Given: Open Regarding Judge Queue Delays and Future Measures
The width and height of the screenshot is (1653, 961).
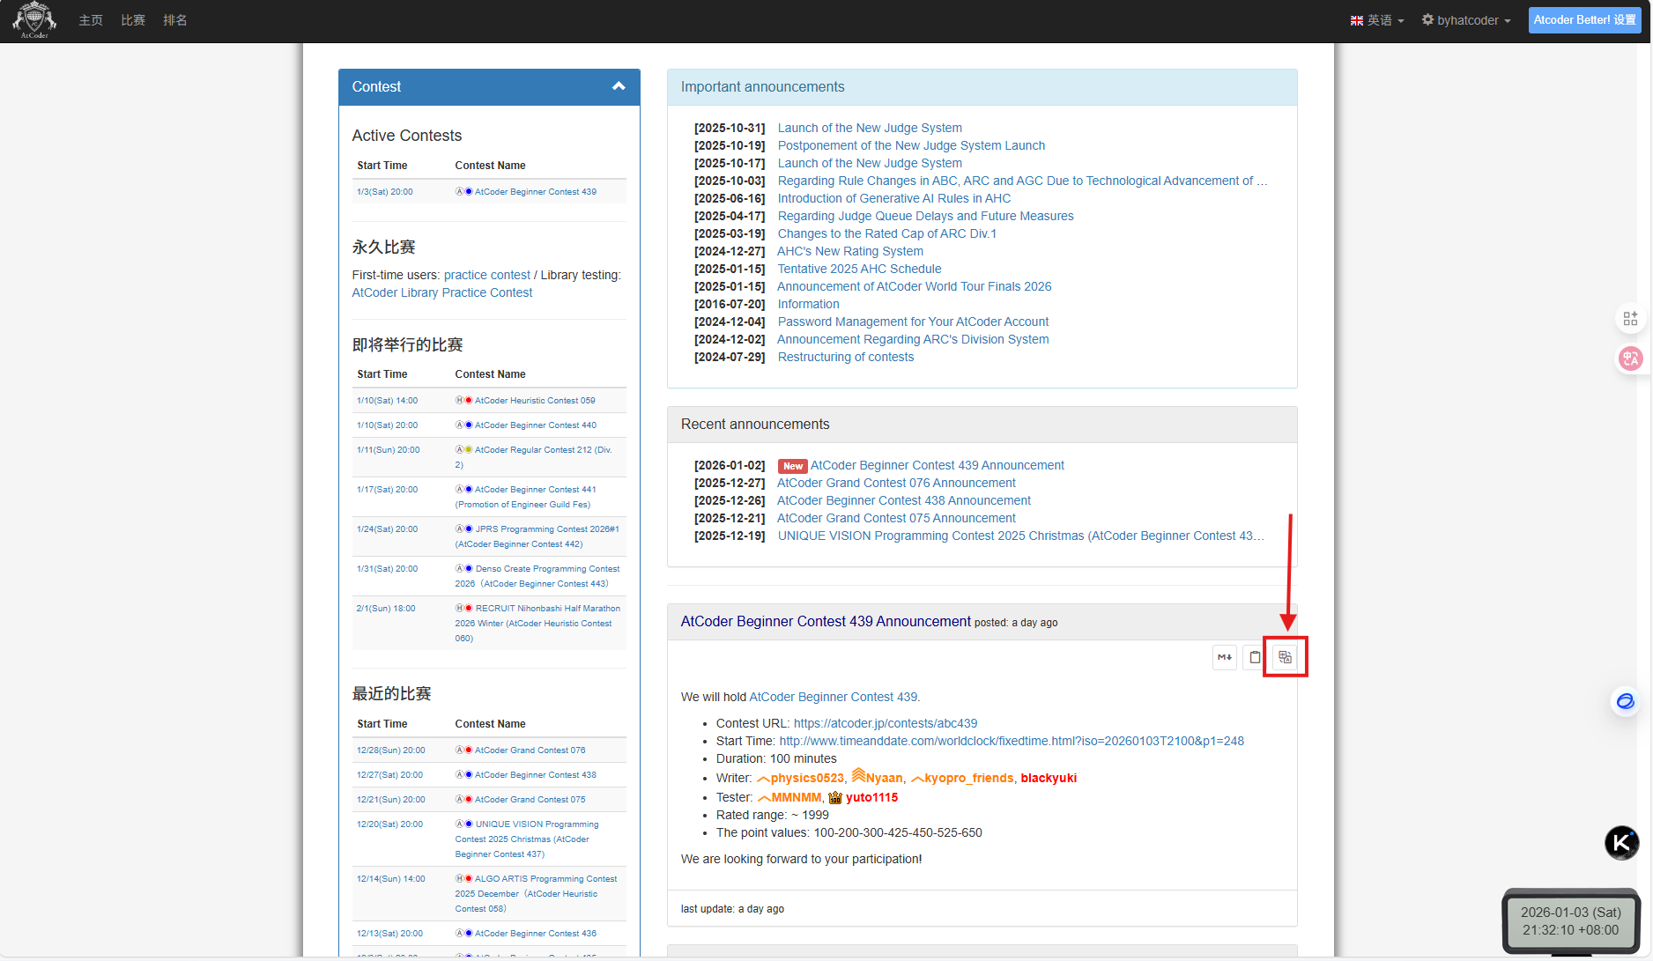Looking at the screenshot, I should point(926,216).
